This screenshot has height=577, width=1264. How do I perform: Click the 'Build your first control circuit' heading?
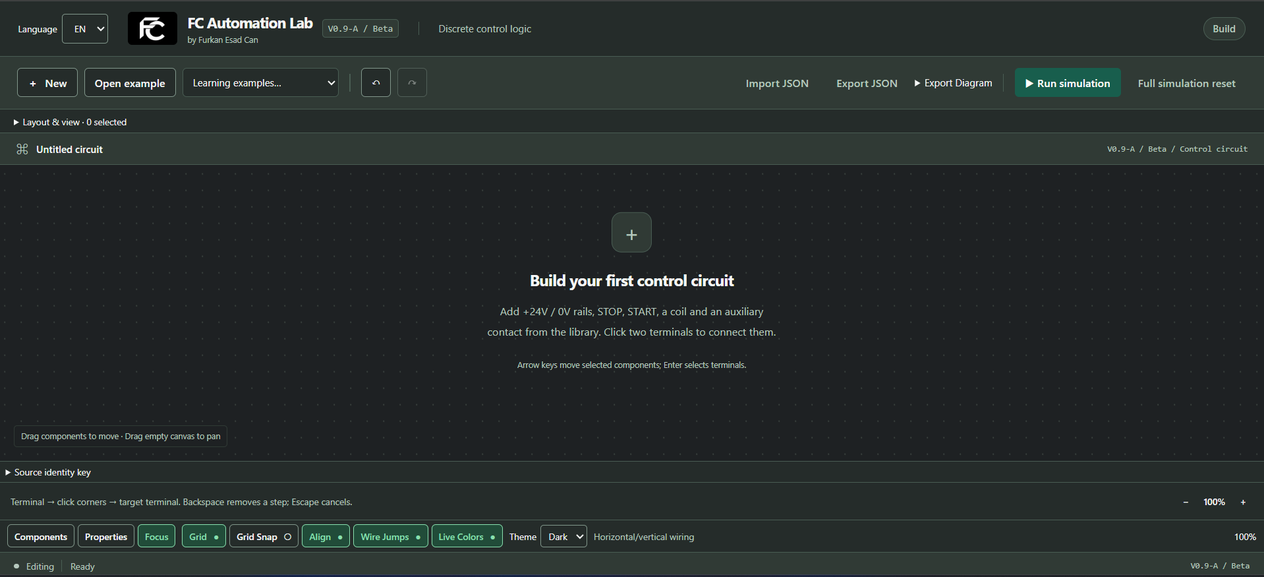(631, 281)
